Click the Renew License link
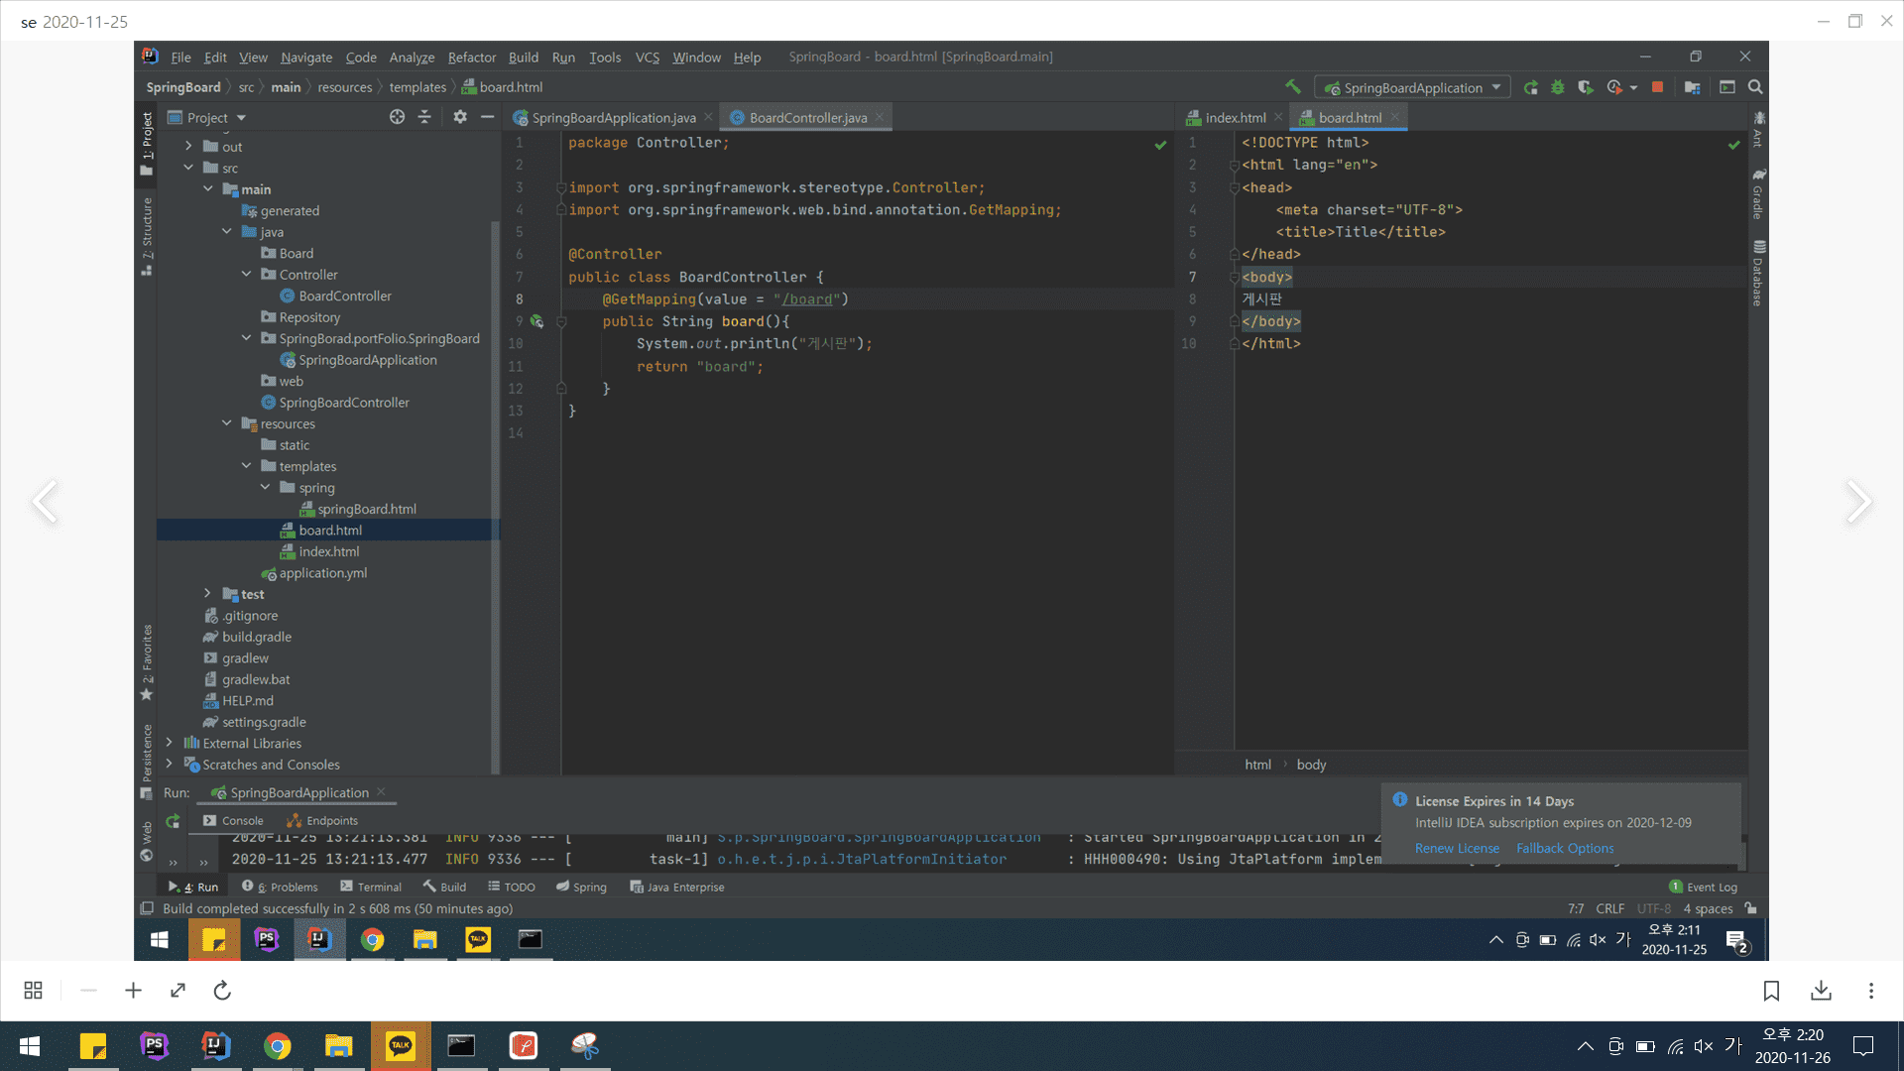 1457,848
